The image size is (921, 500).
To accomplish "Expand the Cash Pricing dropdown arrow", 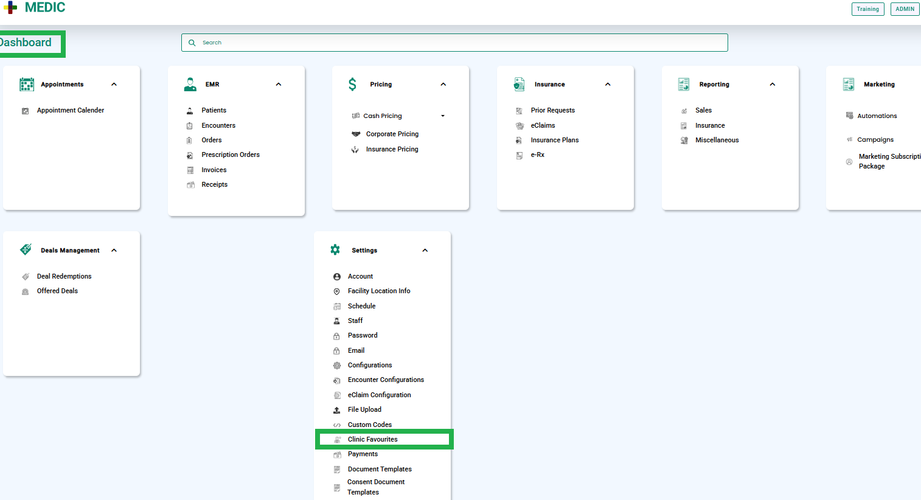I will [x=443, y=116].
